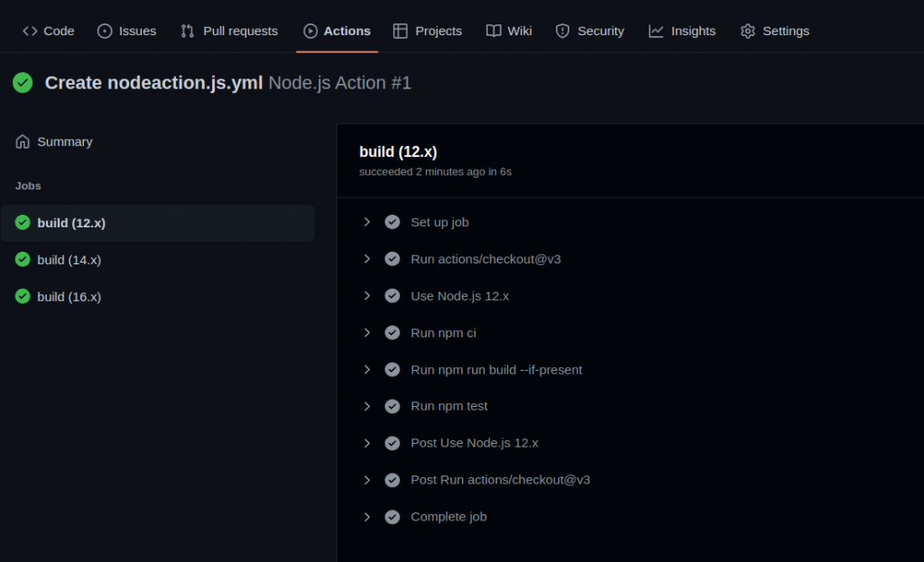Select the build (14.x) job
The width and height of the screenshot is (924, 562).
69,260
